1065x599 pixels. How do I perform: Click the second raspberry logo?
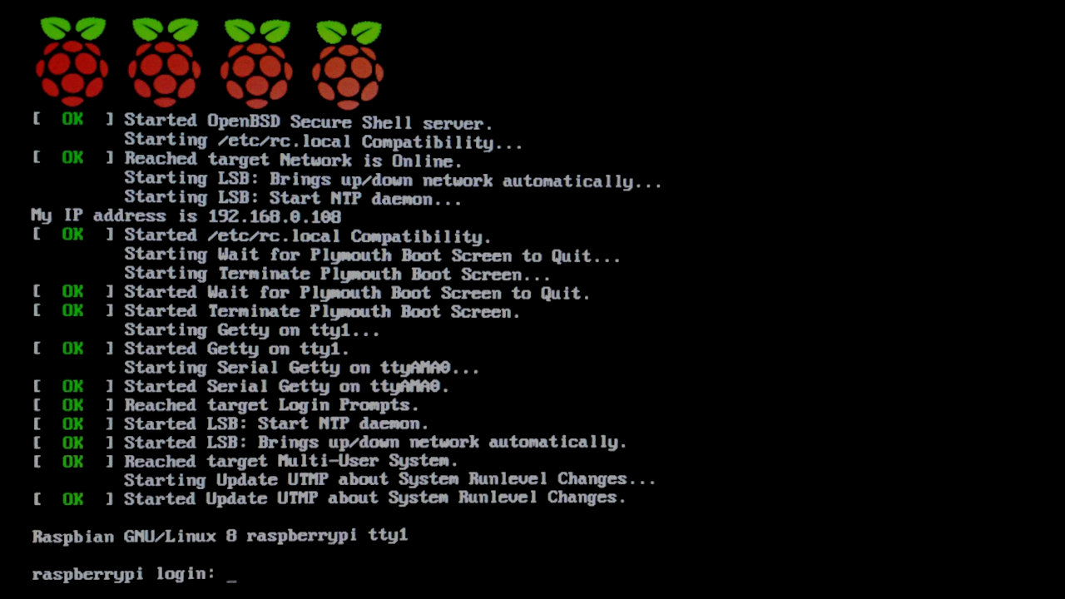click(x=165, y=62)
